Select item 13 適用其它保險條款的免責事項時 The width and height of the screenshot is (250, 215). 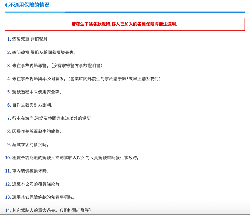pyautogui.click(x=43, y=197)
